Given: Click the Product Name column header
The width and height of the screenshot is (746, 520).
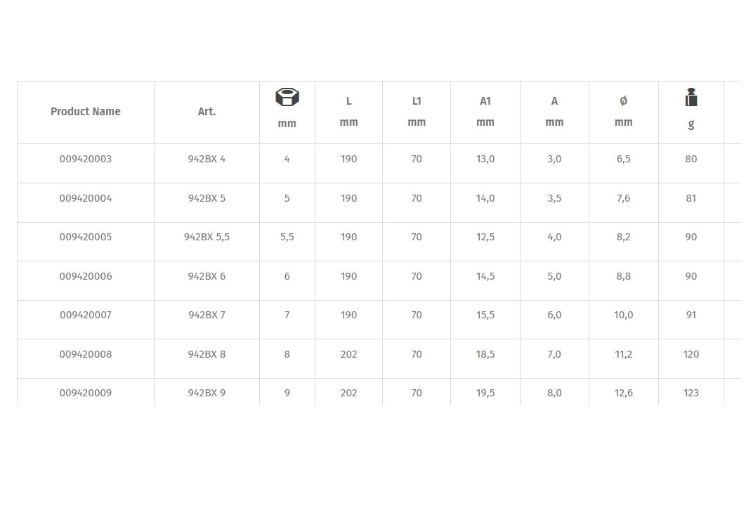Looking at the screenshot, I should pos(86,112).
